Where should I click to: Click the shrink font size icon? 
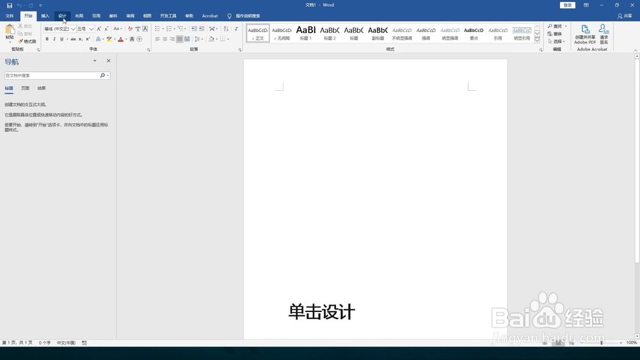(106, 29)
